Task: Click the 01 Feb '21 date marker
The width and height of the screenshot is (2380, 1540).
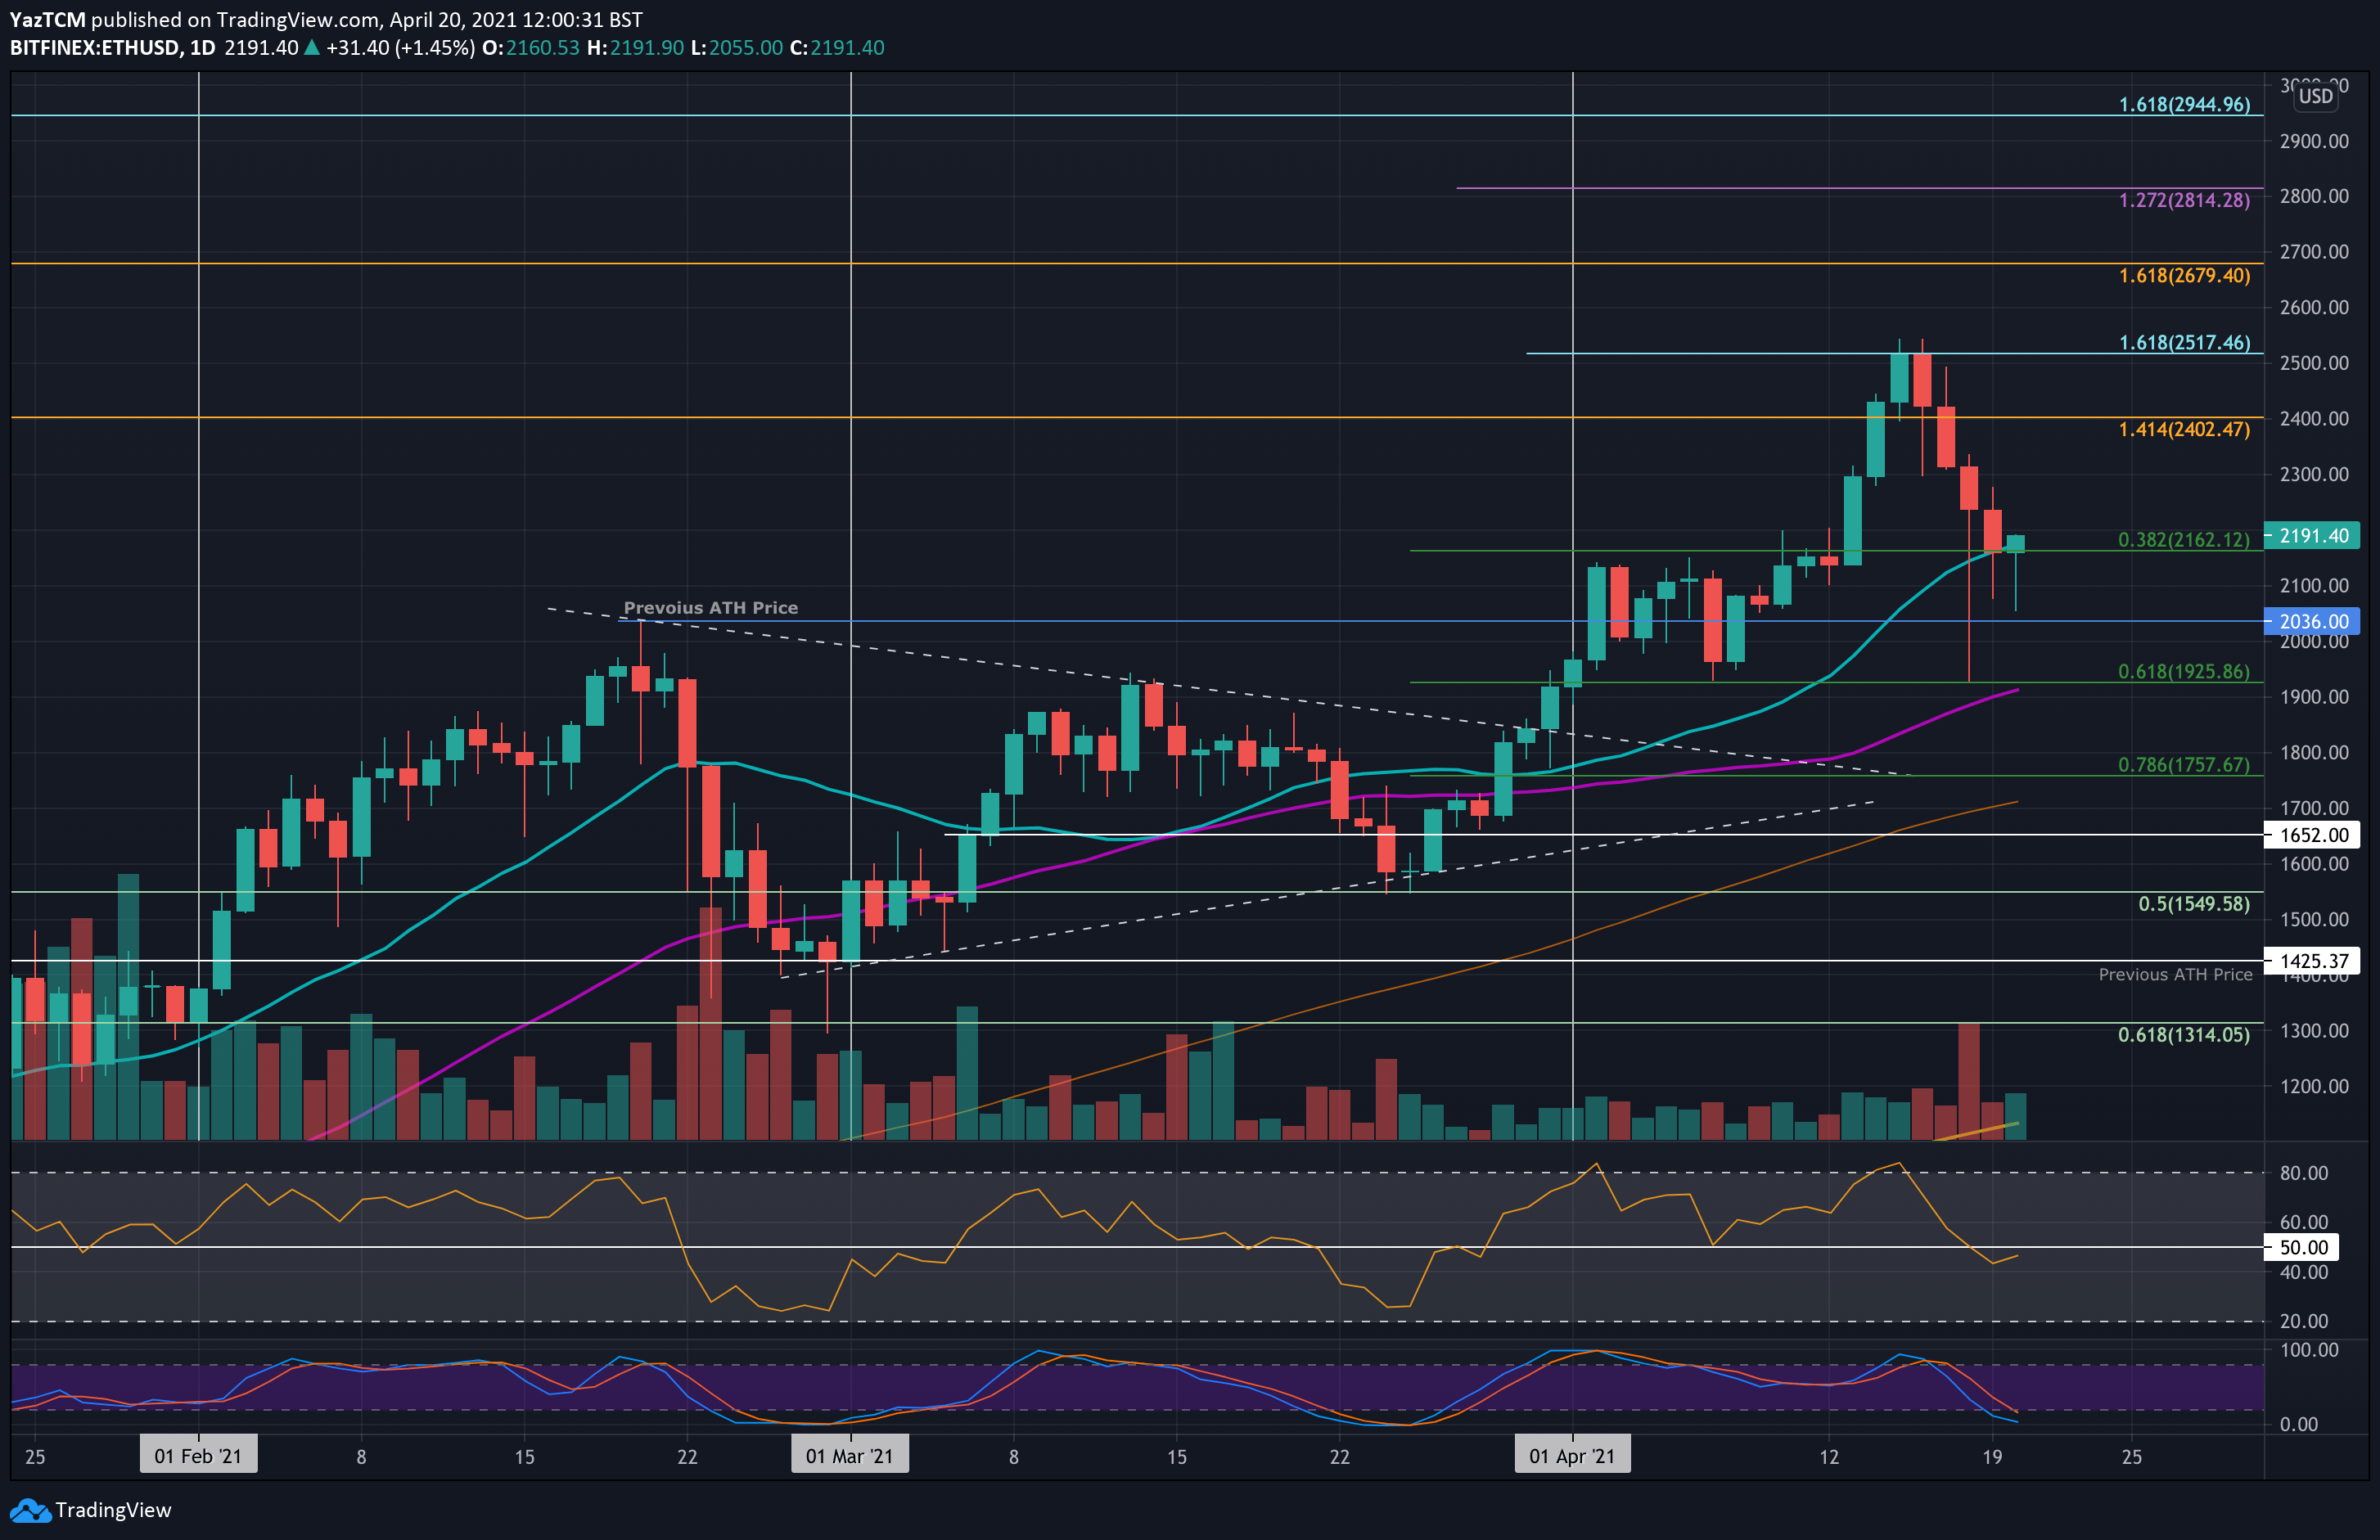Action: [x=198, y=1455]
